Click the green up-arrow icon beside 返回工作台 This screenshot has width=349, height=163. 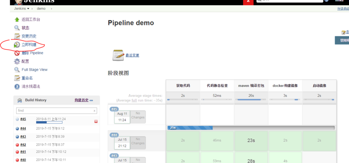[17, 20]
